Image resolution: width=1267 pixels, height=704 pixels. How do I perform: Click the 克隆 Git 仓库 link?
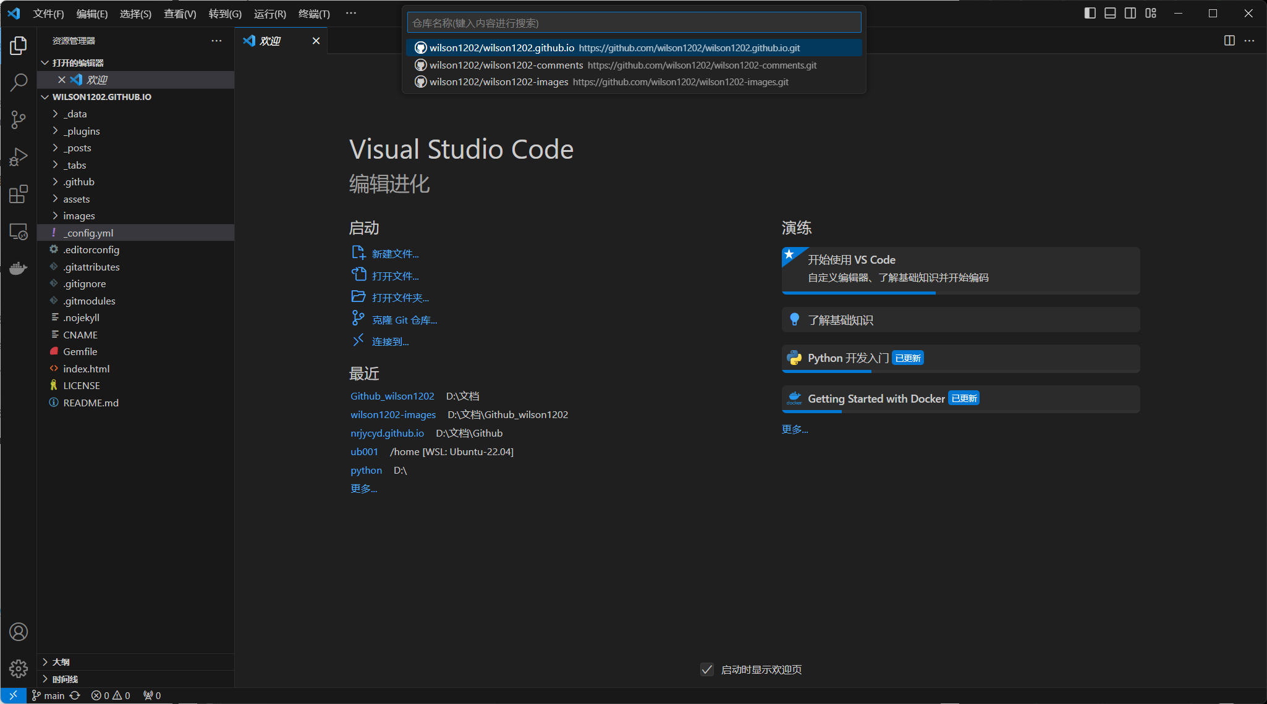coord(404,320)
